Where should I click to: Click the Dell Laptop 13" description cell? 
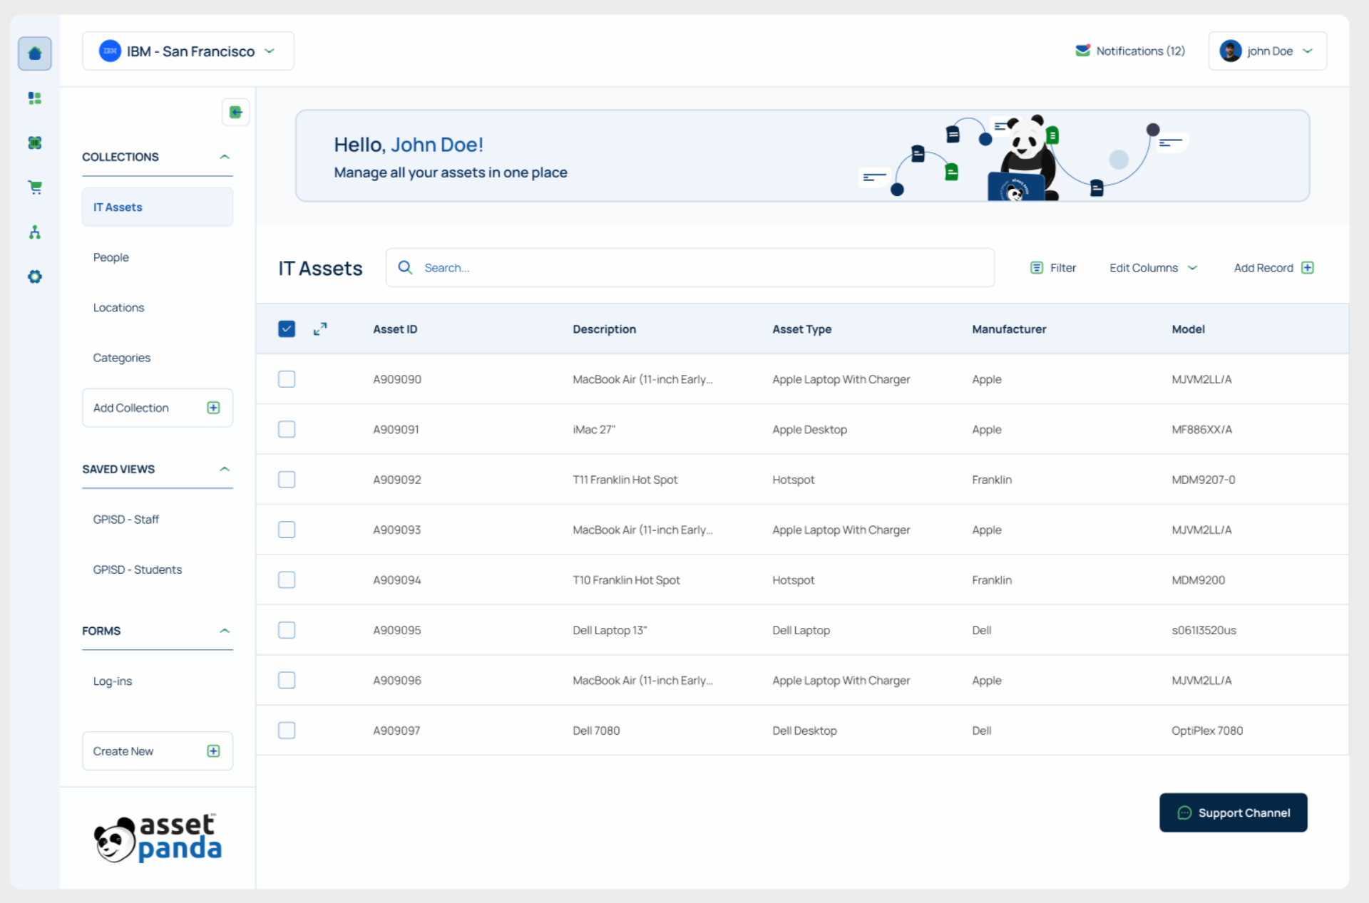click(610, 630)
